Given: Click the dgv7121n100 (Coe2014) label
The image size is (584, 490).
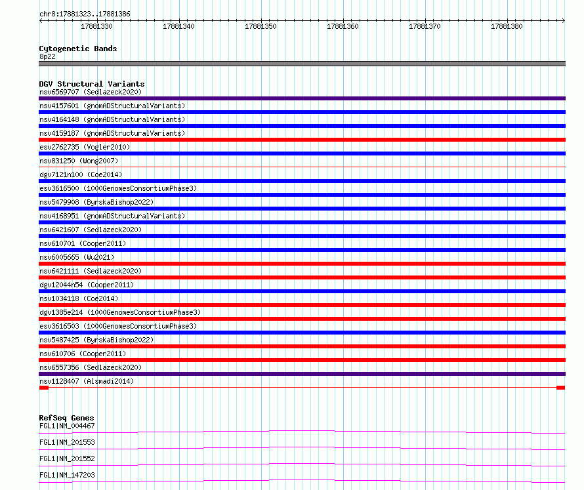Looking at the screenshot, I should coord(81,174).
